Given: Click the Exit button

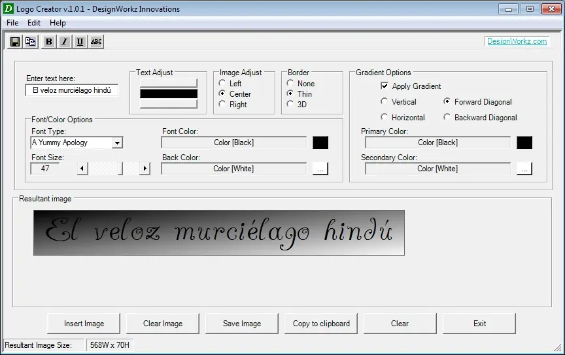Looking at the screenshot, I should pos(479,324).
